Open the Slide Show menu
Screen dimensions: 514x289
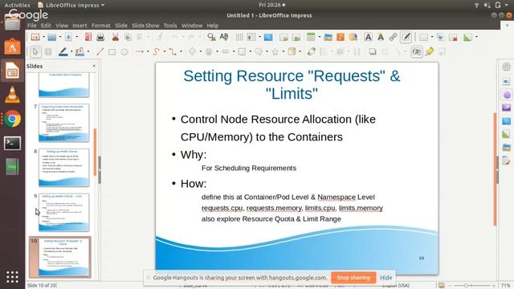(145, 25)
